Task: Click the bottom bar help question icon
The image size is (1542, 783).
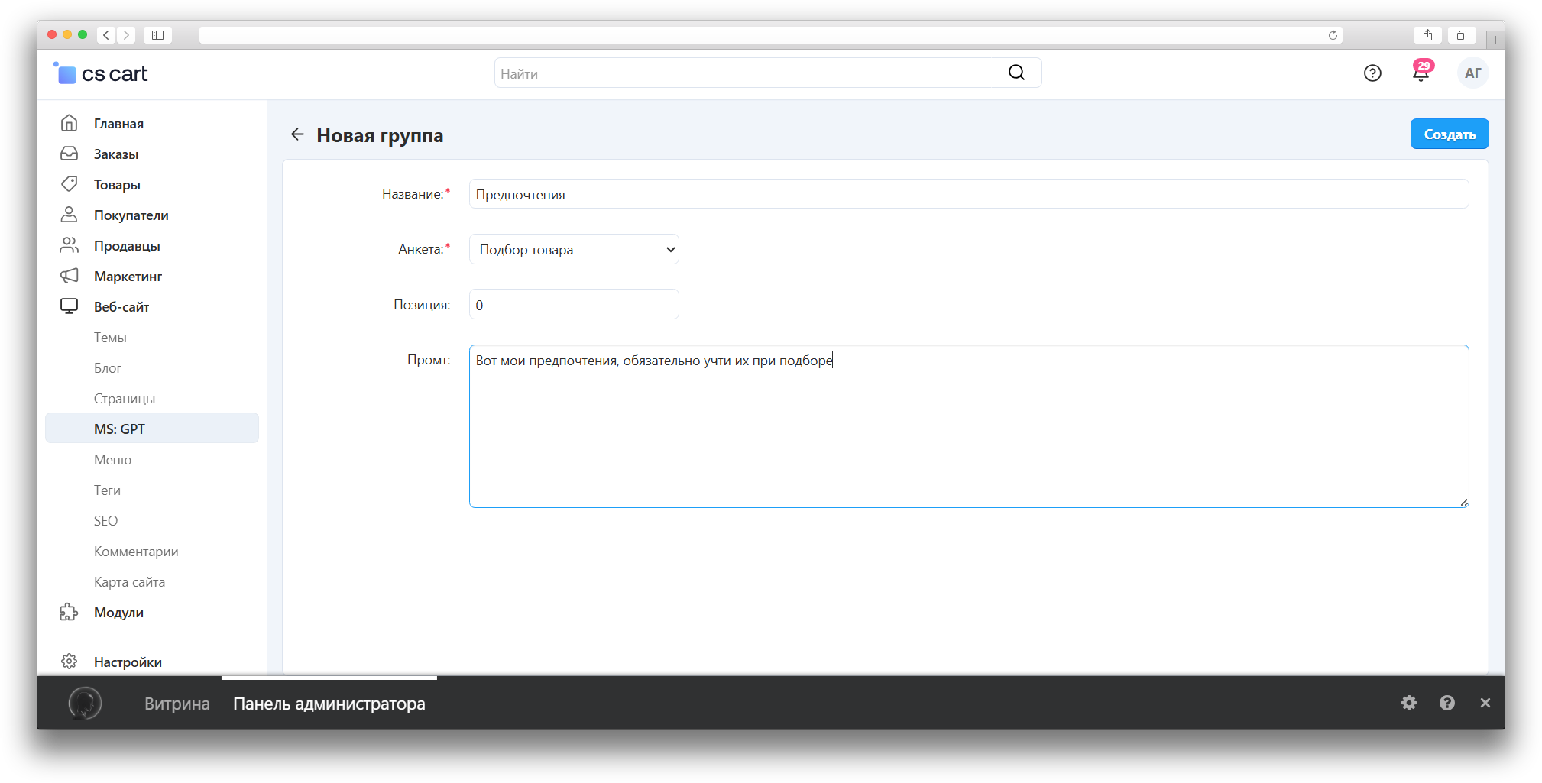Action: (x=1447, y=703)
